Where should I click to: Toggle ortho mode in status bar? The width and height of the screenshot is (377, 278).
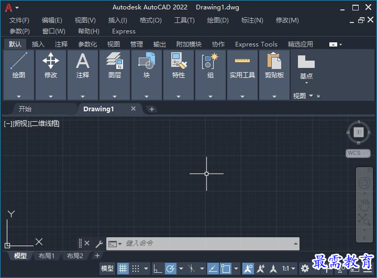158,269
